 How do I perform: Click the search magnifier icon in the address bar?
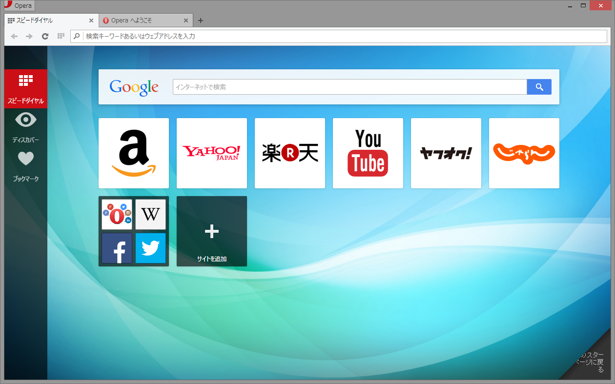[x=77, y=36]
